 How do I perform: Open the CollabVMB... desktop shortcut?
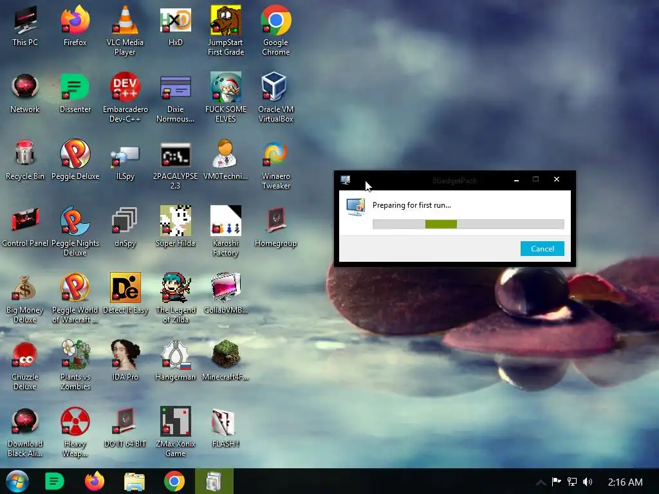tap(226, 293)
